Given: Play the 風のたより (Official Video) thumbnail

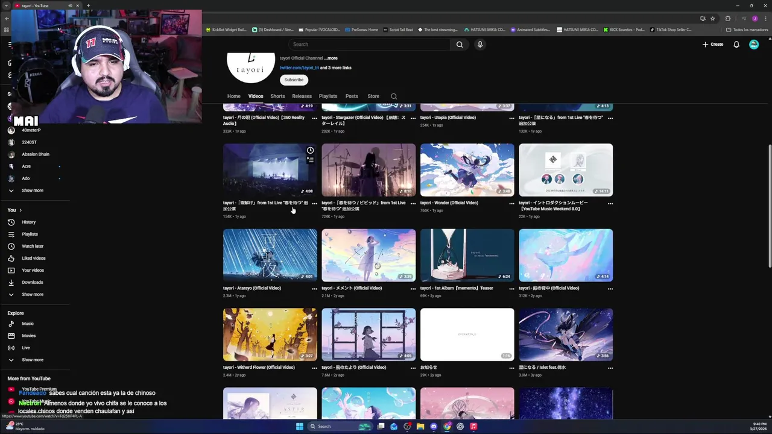Looking at the screenshot, I should click(369, 335).
